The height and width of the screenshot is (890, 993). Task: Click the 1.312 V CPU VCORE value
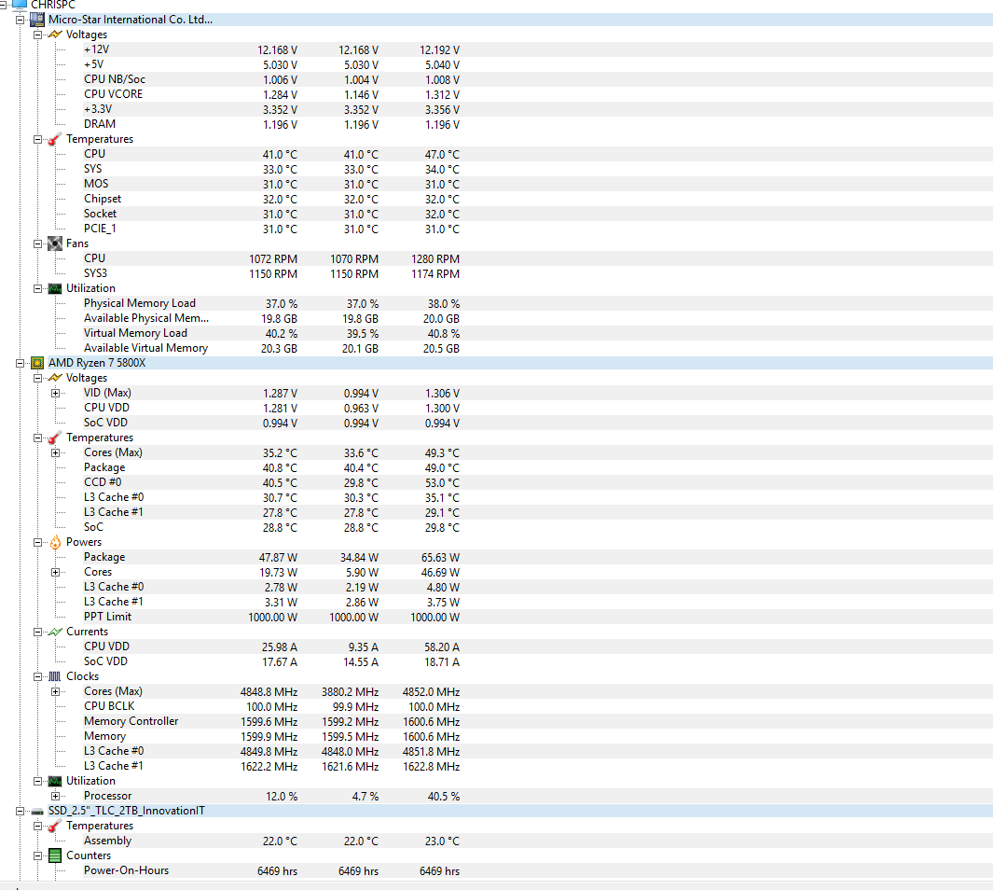click(443, 95)
